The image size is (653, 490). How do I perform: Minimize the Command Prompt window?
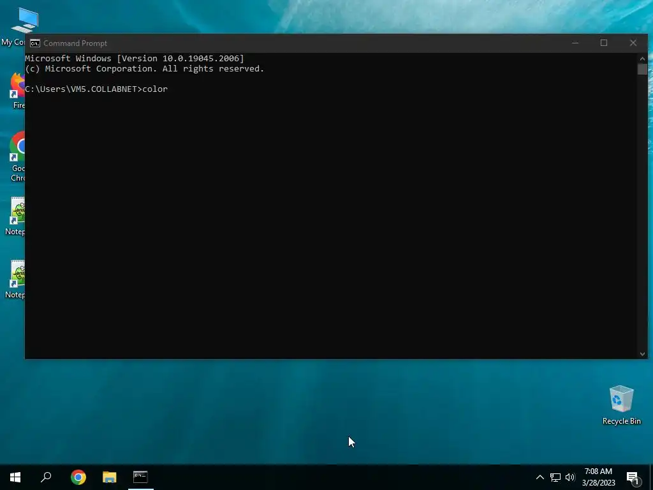[575, 43]
